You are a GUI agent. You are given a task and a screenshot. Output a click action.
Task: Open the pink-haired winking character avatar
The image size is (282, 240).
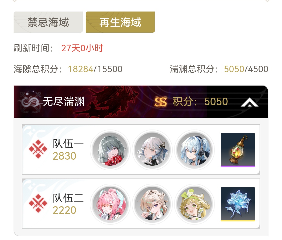[110, 204]
